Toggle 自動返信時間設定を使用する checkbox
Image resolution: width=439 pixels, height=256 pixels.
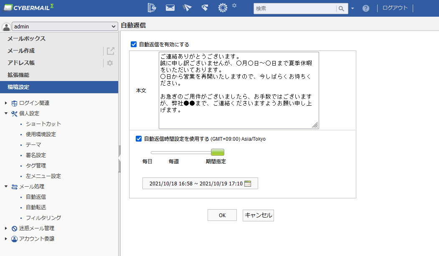tap(139, 139)
